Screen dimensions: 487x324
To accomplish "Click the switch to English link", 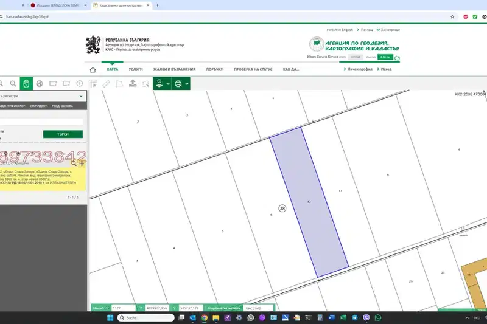I will point(340,30).
